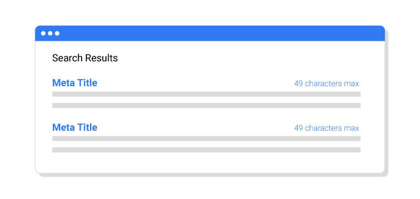Viewport: 420px width, 199px height.
Task: Click the bottom gray line of second result
Action: click(206, 150)
